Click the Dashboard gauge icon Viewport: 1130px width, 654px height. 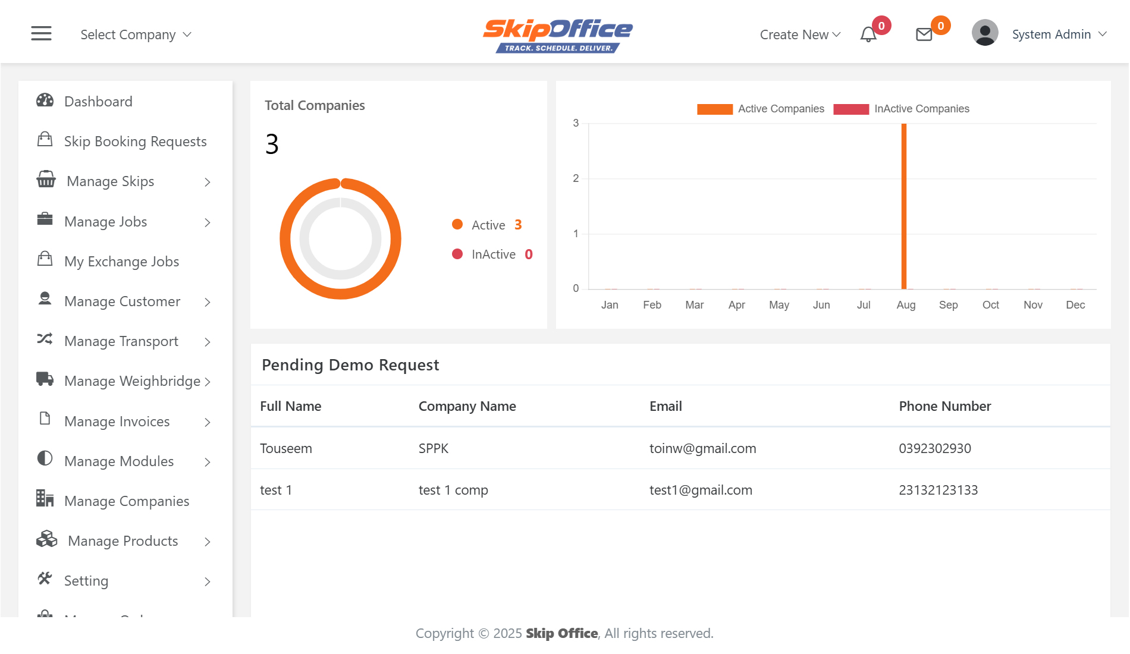45,100
